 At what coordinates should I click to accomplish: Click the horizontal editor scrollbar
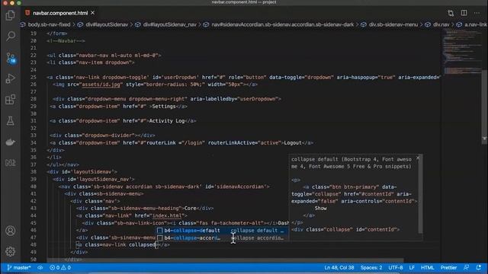tap(226, 260)
